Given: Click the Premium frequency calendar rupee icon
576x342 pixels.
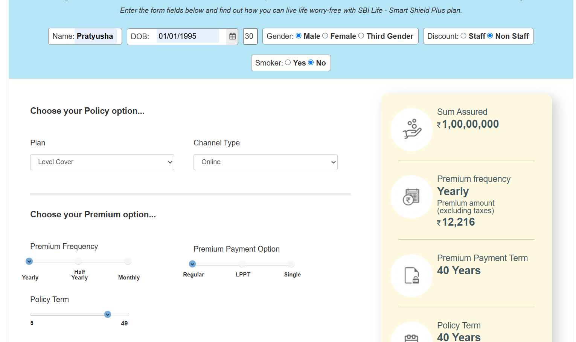Looking at the screenshot, I should point(411,197).
